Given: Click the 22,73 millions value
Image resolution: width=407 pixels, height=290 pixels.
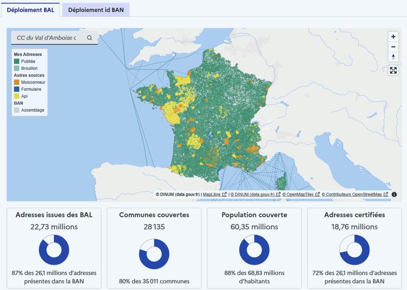Looking at the screenshot, I should (x=54, y=227).
